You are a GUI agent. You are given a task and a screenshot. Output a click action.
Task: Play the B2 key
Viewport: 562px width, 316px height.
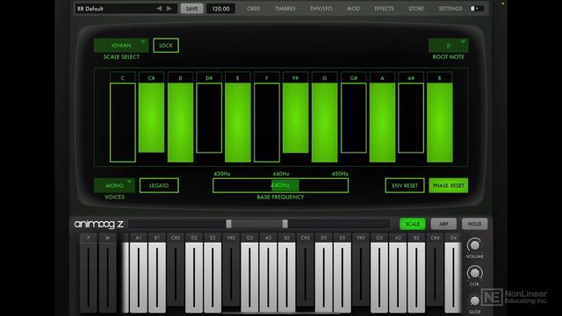pyautogui.click(x=287, y=276)
